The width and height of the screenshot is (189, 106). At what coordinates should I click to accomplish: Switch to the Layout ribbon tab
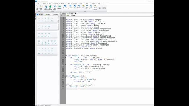[44, 4]
